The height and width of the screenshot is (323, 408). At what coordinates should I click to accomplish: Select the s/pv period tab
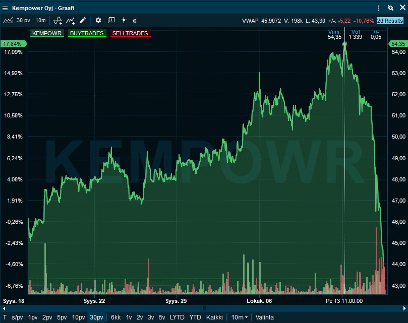point(17,317)
